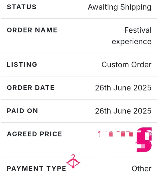Click the ORDER DATE label
Viewport: 161px width, 176px height.
coord(31,88)
